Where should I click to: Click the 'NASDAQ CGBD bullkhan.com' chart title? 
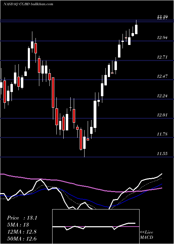pyautogui.click(x=28, y=4)
